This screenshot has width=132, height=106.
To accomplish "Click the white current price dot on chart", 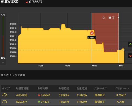I will pyautogui.click(x=124, y=50).
